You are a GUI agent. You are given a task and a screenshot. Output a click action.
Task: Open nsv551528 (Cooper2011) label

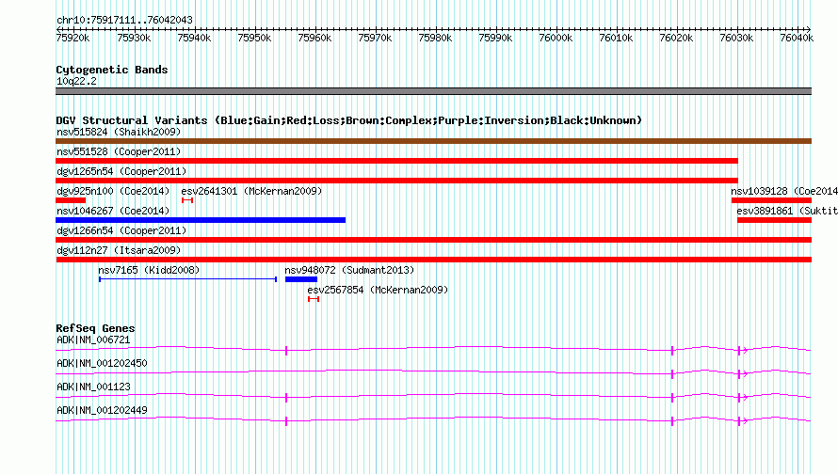pos(119,151)
